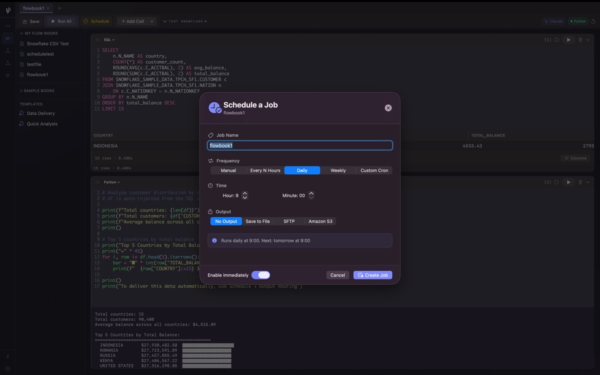Cancel the Schedule a Job dialog
The height and width of the screenshot is (375, 600).
click(x=337, y=275)
